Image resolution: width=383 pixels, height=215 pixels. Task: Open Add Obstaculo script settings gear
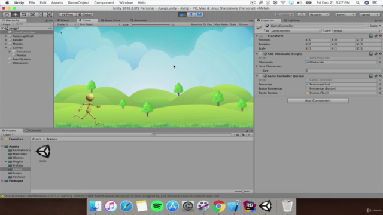381,54
